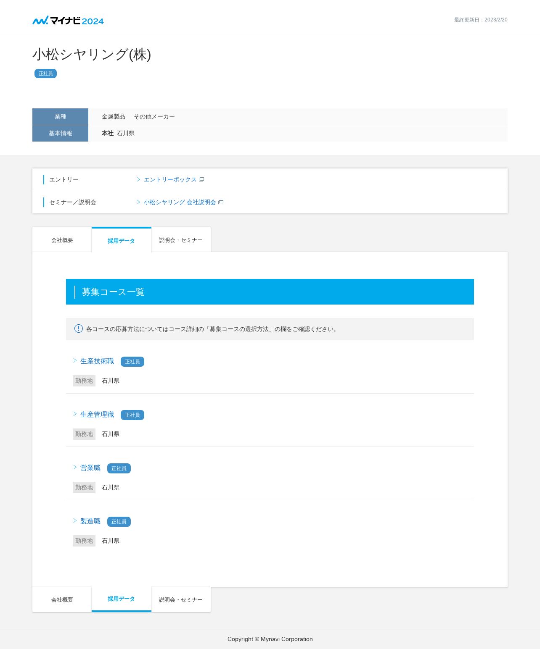Switch to bottom 説明会・セミナー tab
The image size is (540, 649).
tap(181, 599)
